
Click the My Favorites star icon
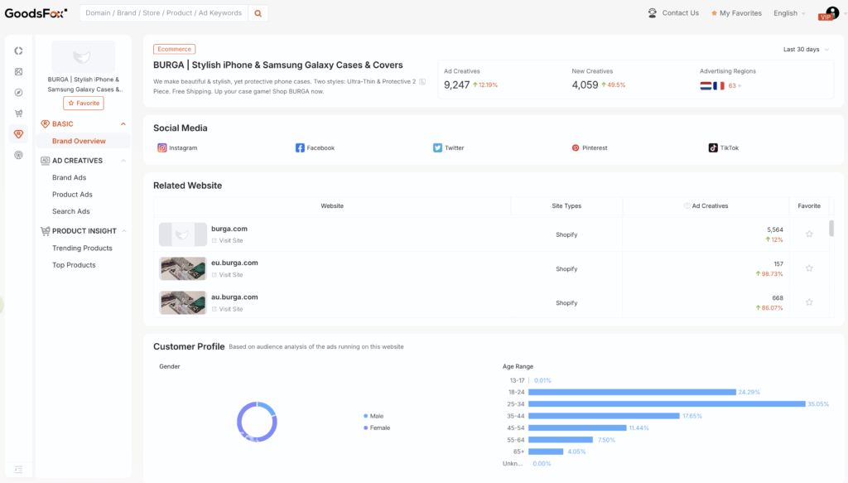coord(714,13)
